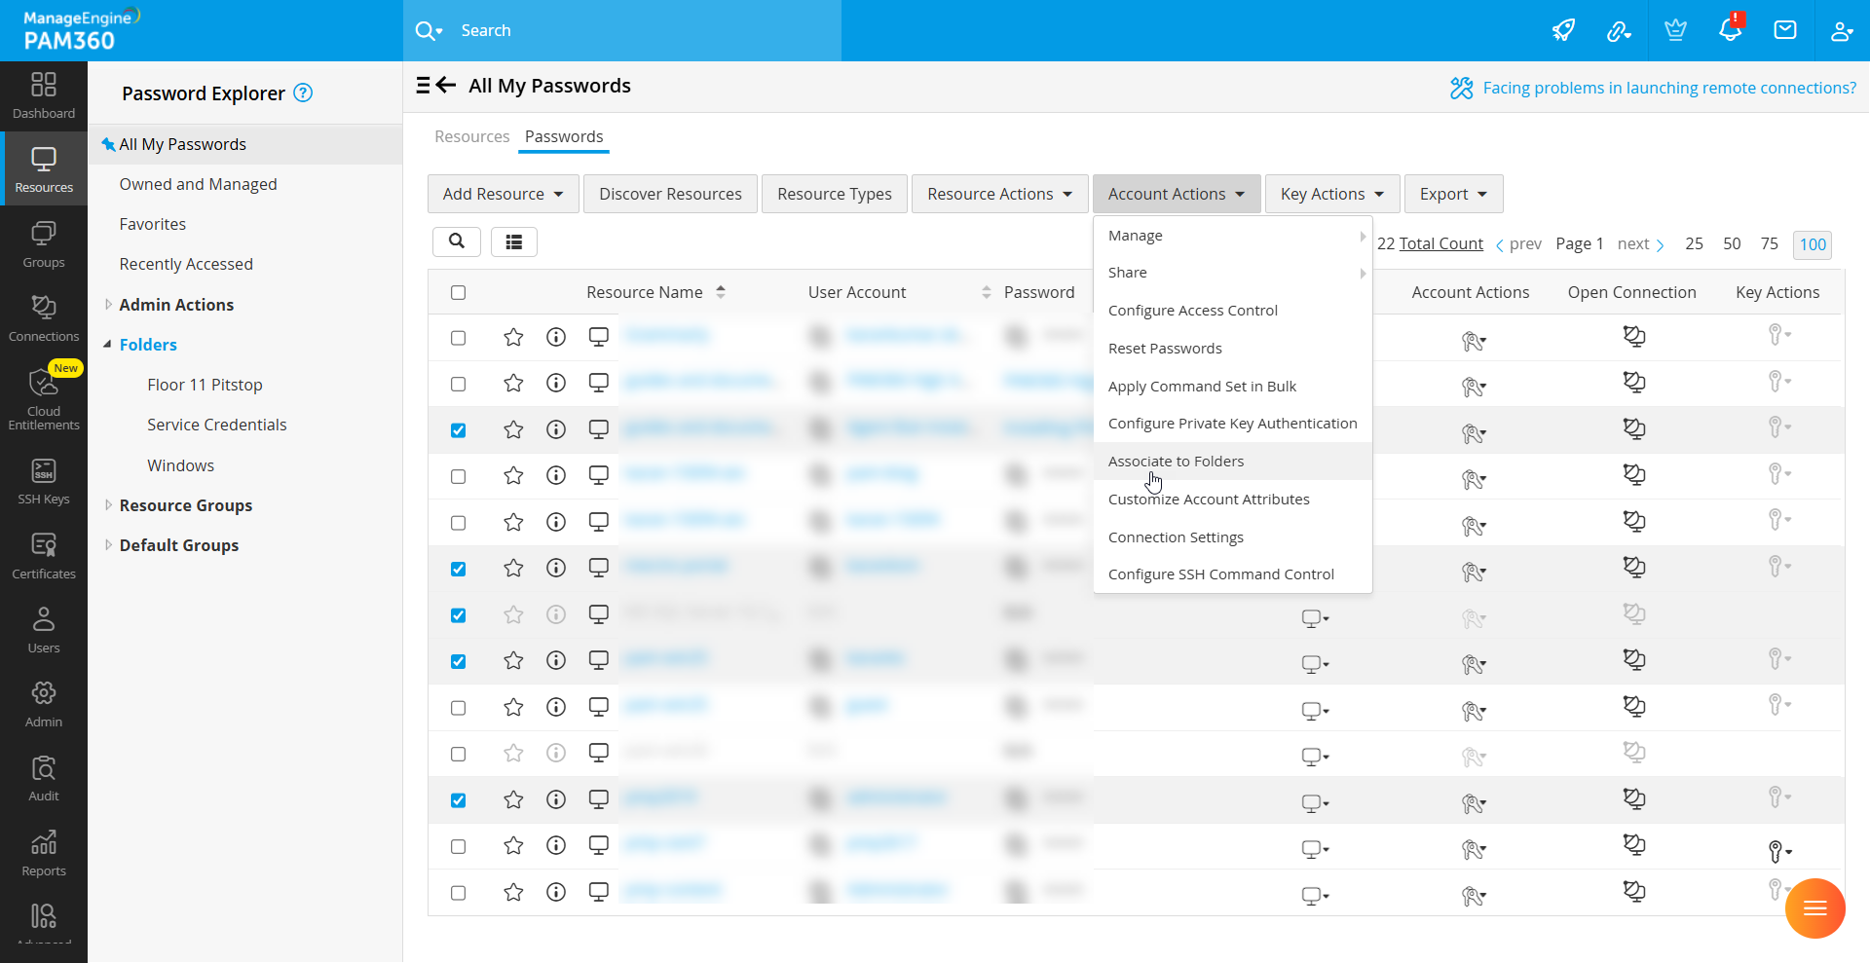Image resolution: width=1870 pixels, height=963 pixels.
Task: Open the remote connections troubleshooting link
Action: click(1668, 88)
